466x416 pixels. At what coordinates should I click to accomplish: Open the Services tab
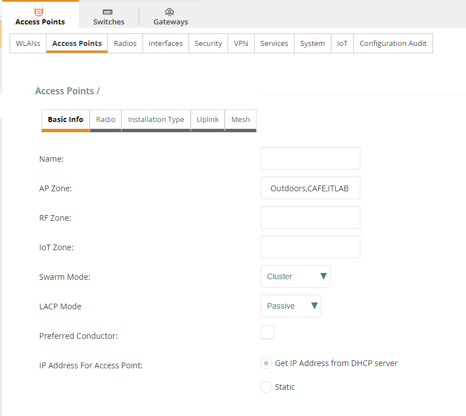click(x=274, y=43)
